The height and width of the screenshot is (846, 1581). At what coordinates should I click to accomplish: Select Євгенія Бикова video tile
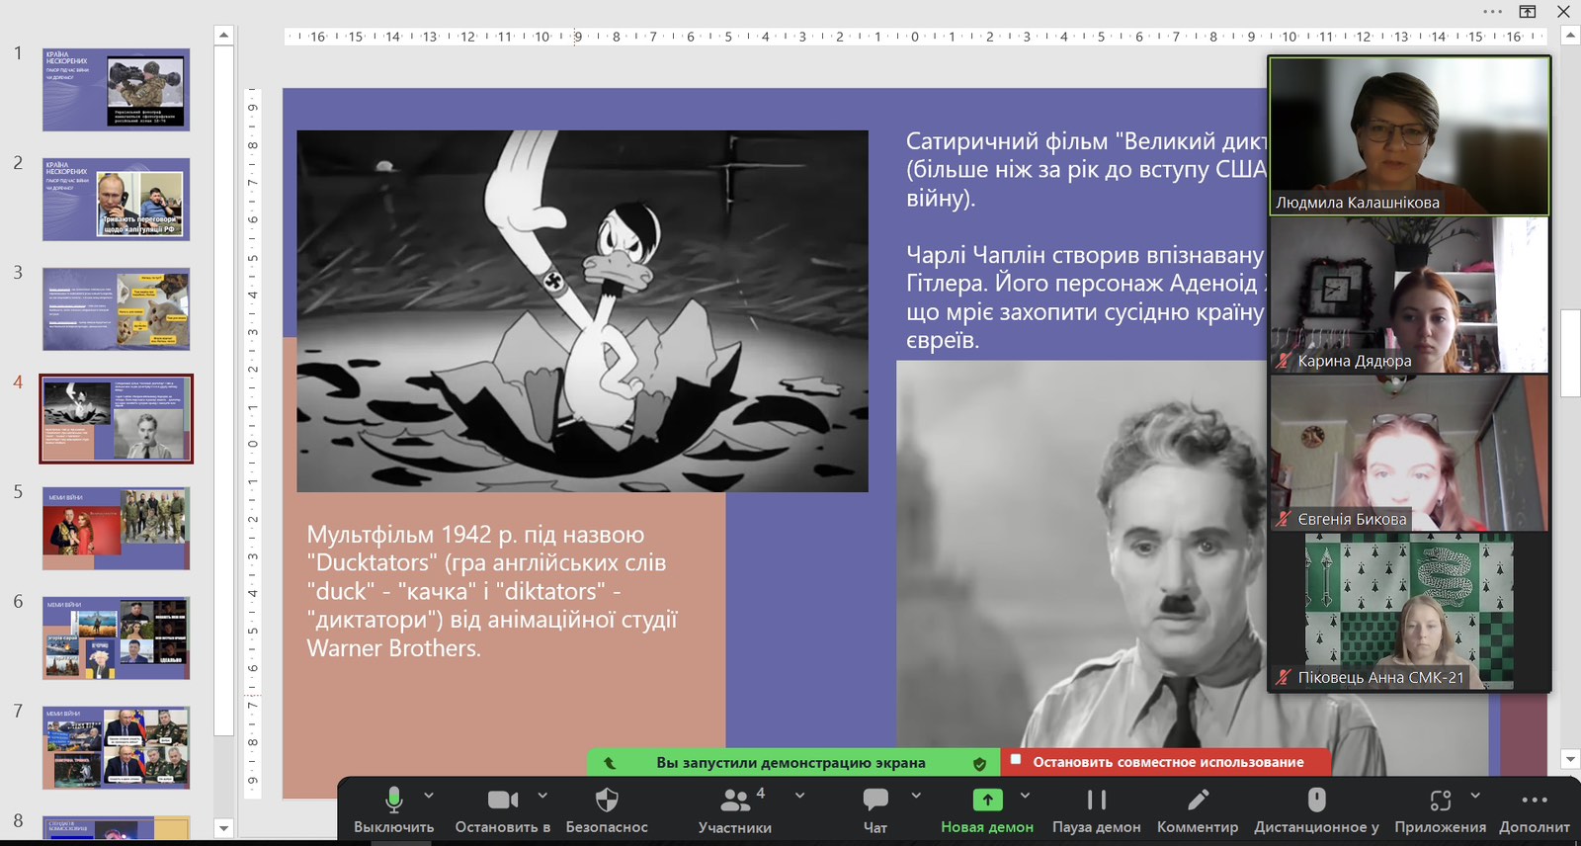1409,454
